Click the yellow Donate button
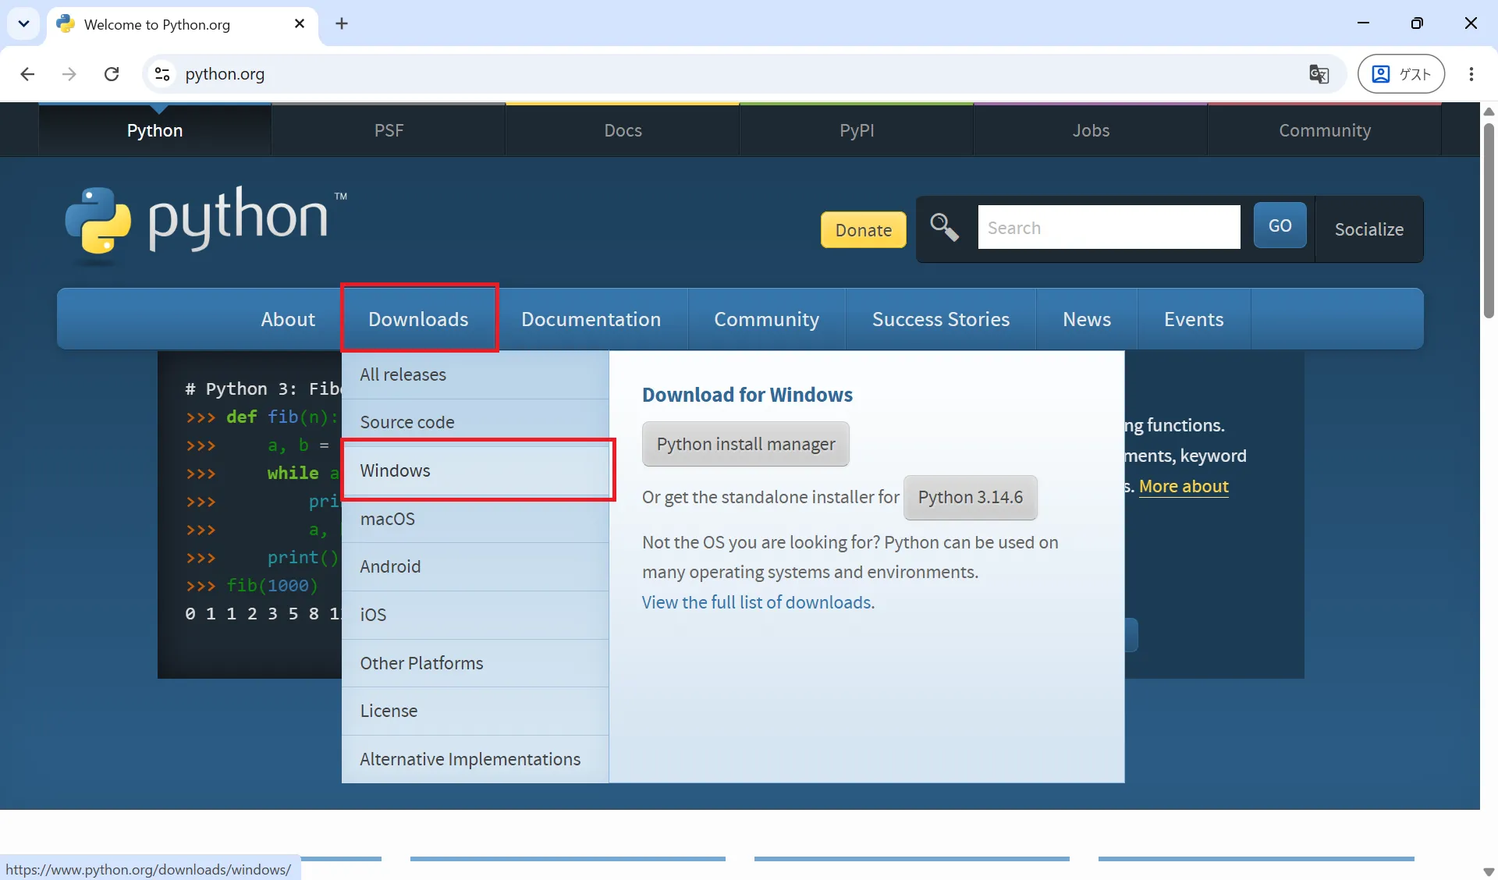The height and width of the screenshot is (880, 1498). click(x=864, y=230)
